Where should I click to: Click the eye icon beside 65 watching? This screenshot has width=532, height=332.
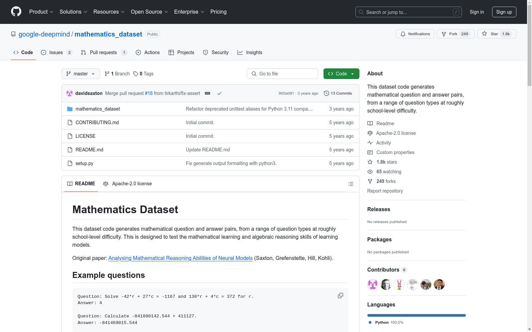370,172
